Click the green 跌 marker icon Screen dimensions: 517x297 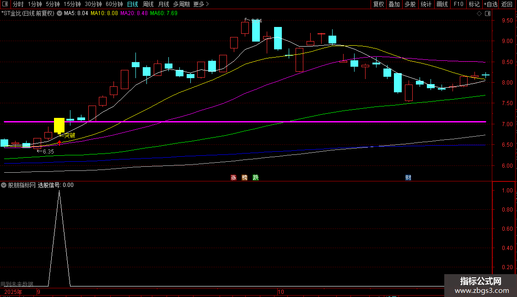[x=256, y=177]
